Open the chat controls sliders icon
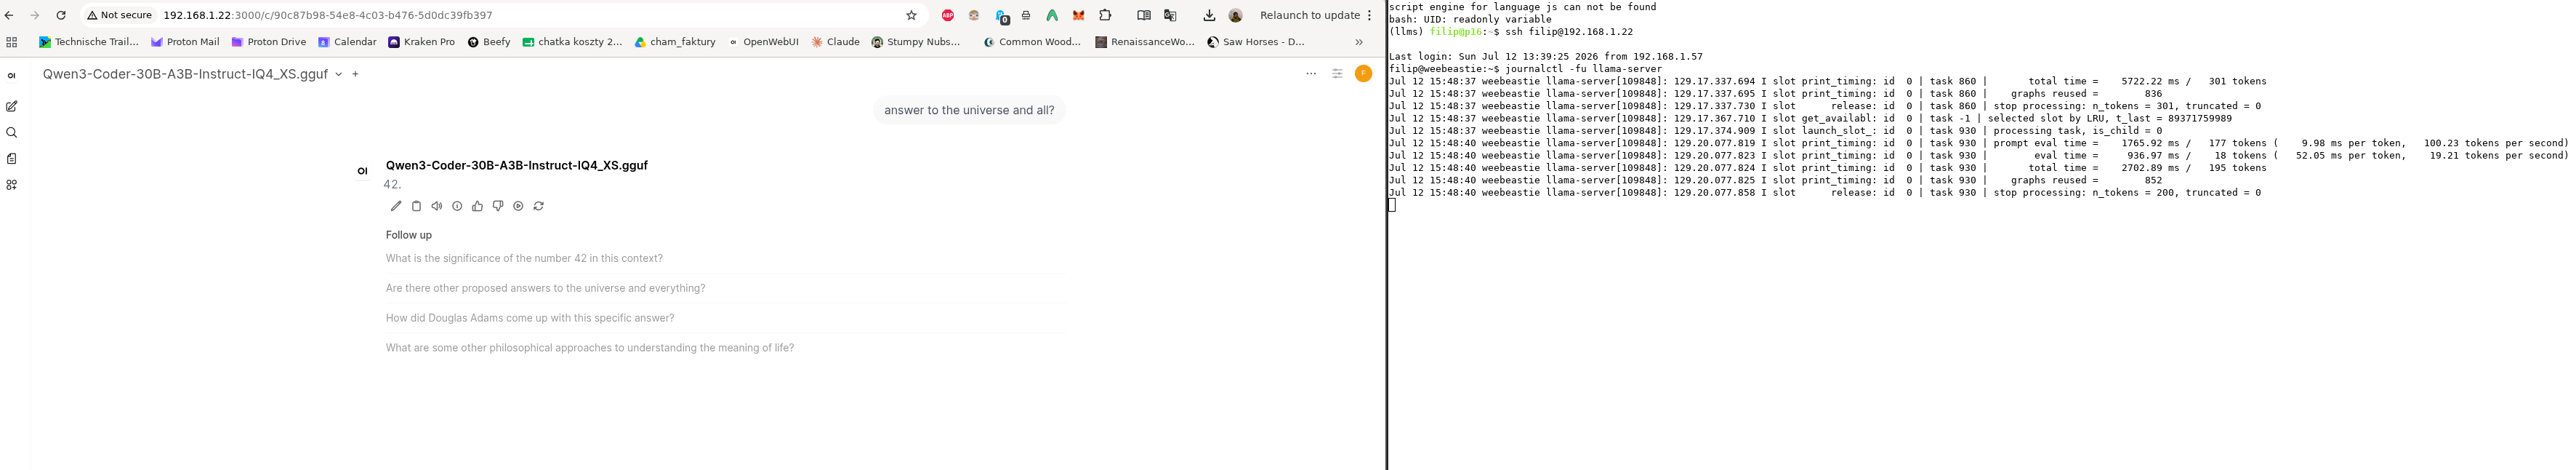 [x=1337, y=74]
